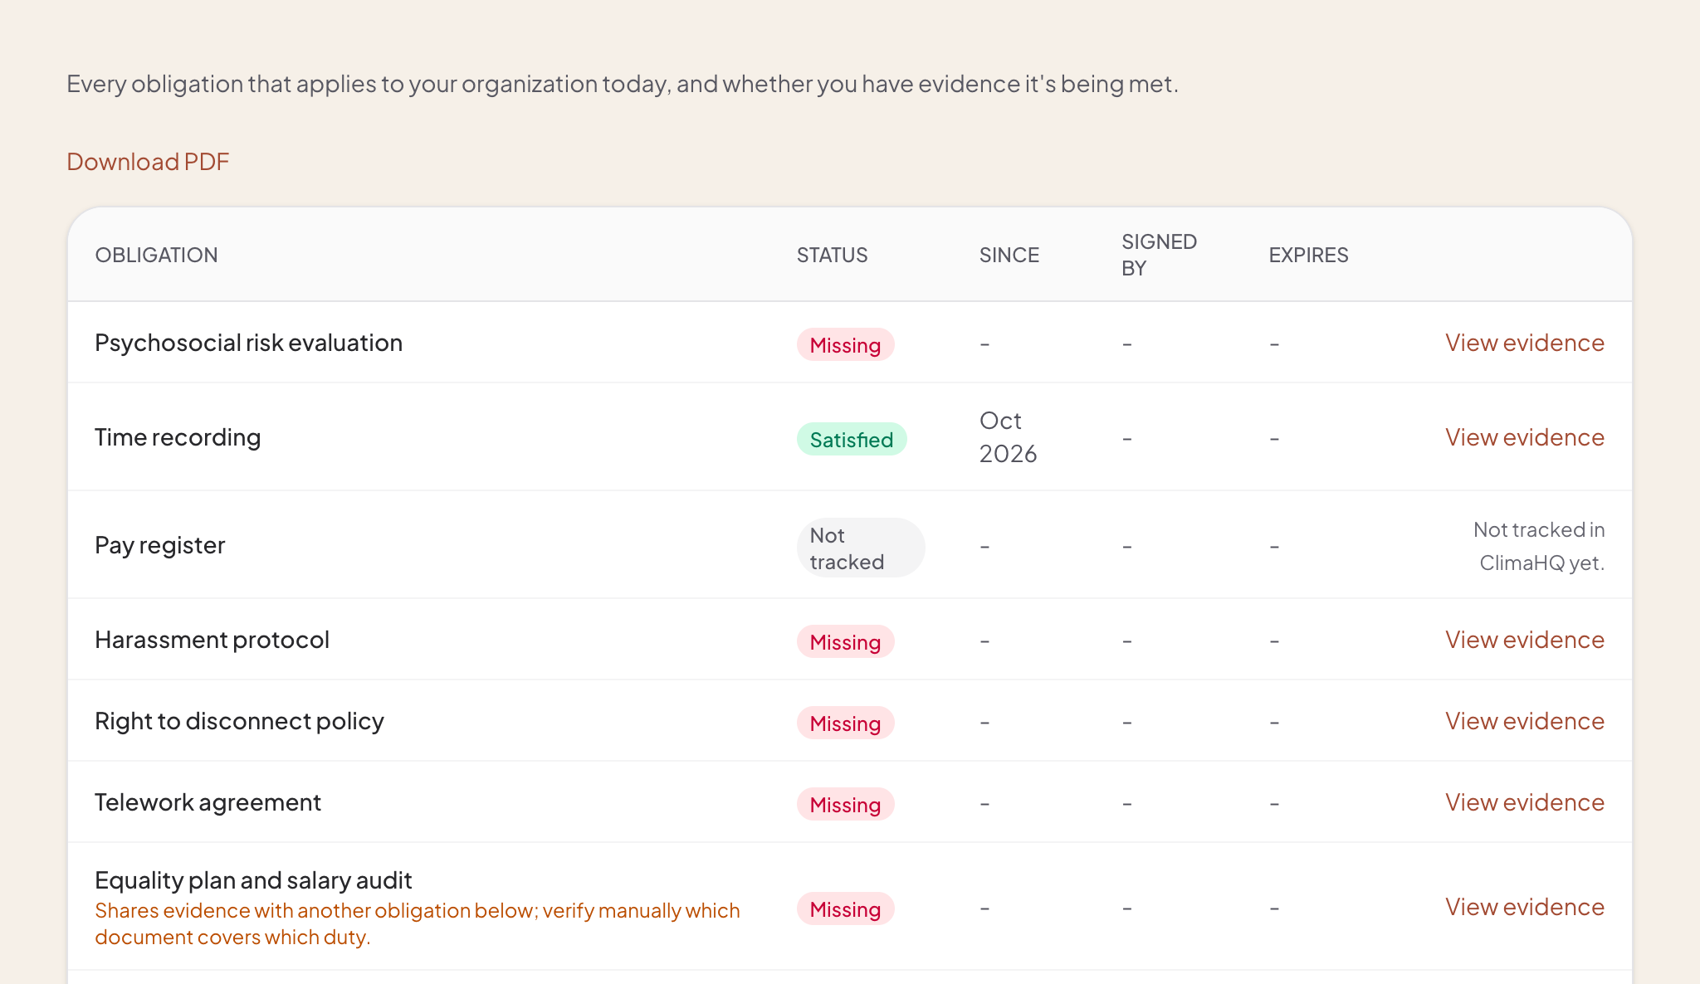Click the OBLIGATION column header

point(156,255)
